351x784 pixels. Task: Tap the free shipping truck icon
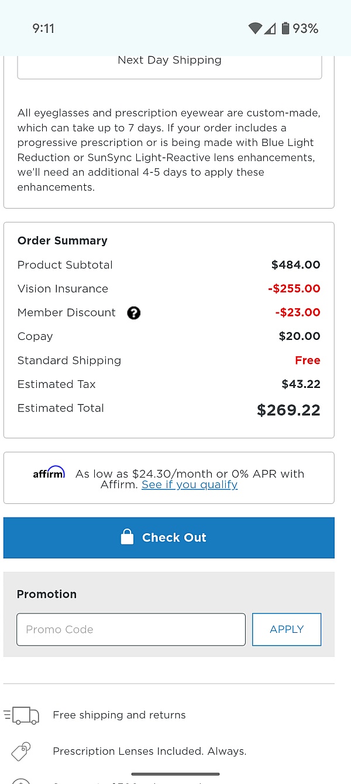22,715
